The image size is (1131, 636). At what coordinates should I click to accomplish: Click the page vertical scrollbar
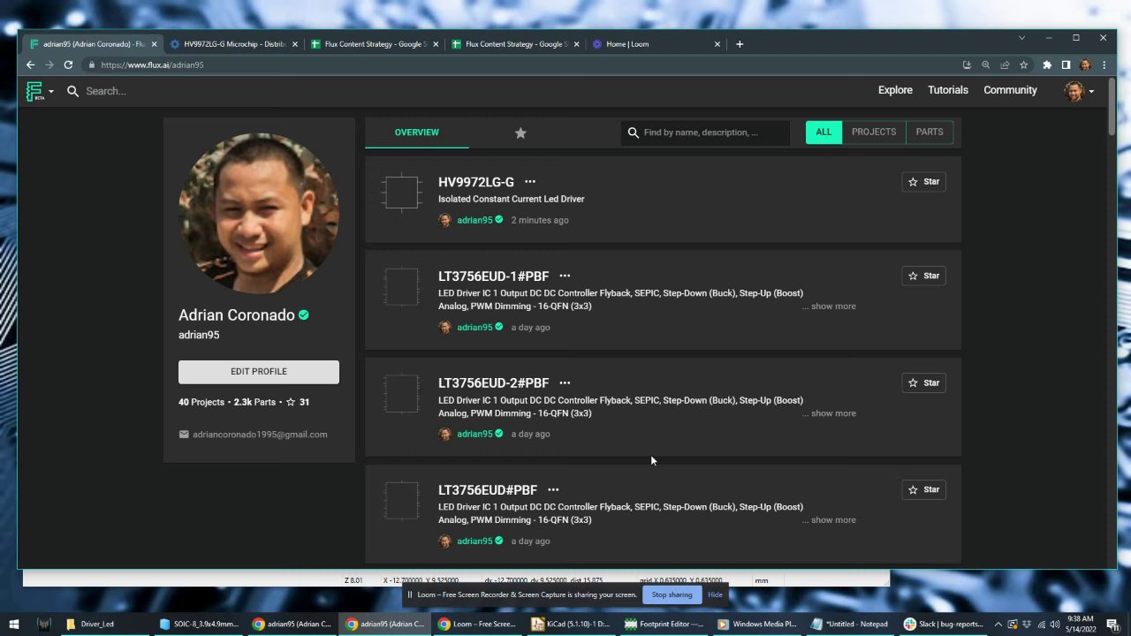[x=1112, y=106]
